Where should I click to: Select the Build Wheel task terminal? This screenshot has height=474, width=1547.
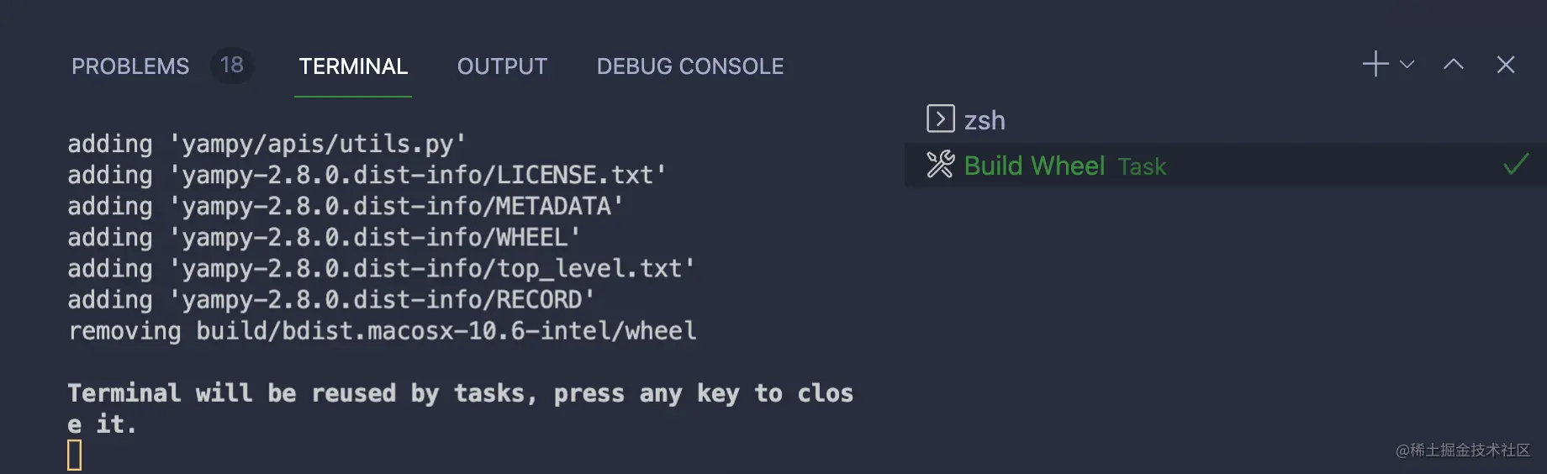tap(1034, 166)
